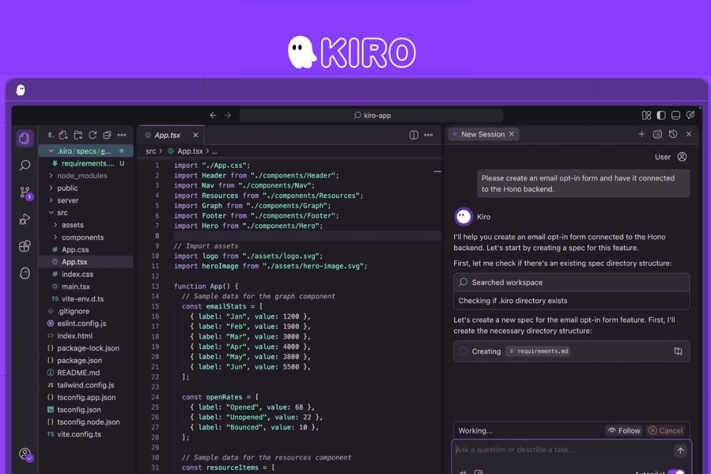The image size is (711, 474).
Task: Open Source Control view with badge
Action: click(25, 193)
